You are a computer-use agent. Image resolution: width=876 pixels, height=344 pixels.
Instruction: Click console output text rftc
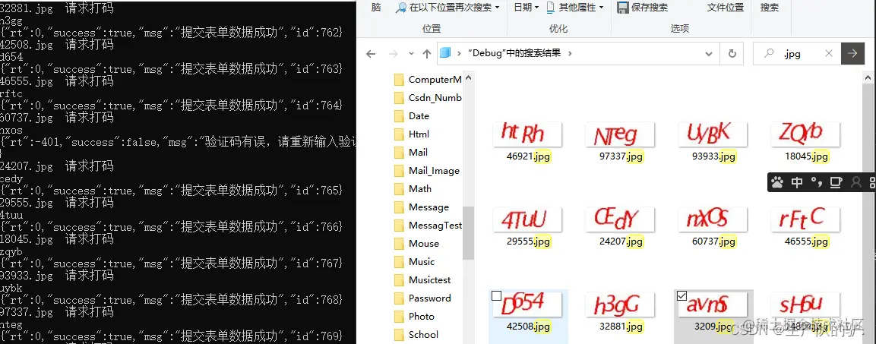point(11,93)
